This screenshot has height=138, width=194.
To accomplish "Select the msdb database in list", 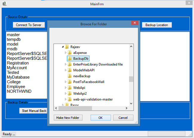I will 12,49.
